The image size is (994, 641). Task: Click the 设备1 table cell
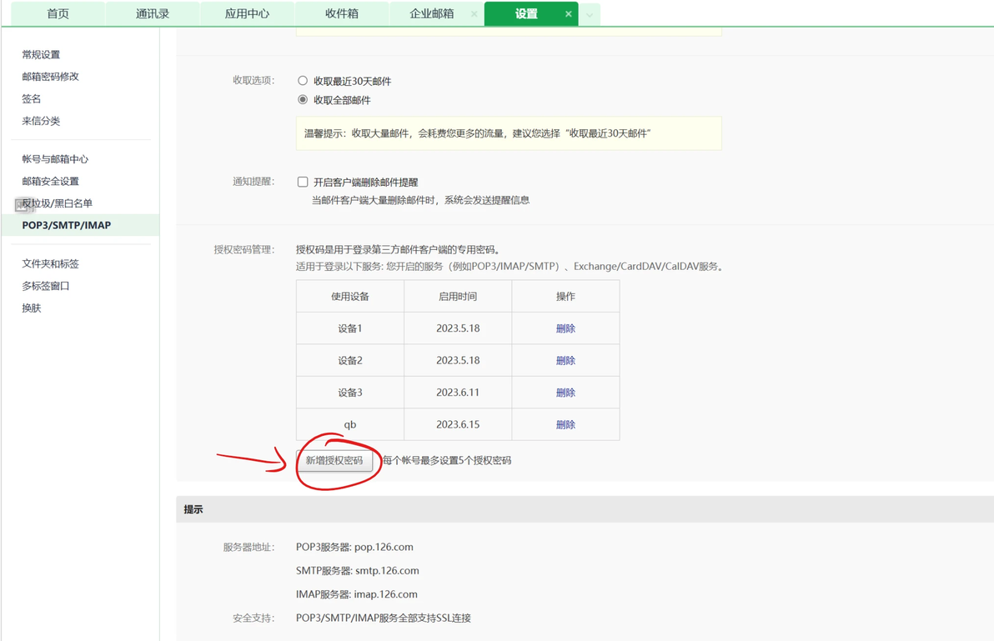[x=350, y=328]
